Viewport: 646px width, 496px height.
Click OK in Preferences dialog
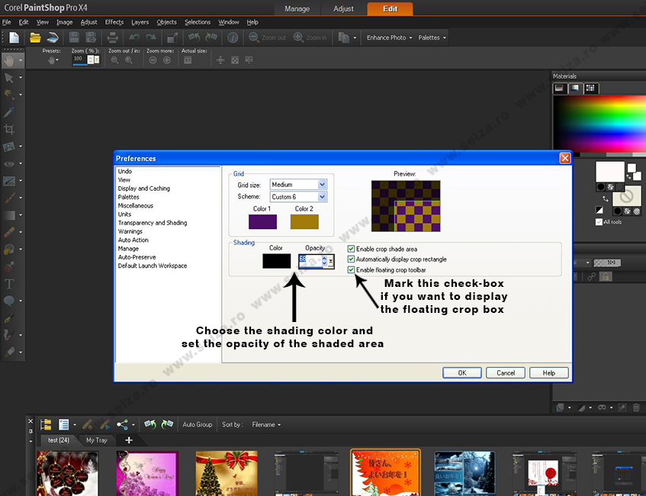coord(462,372)
